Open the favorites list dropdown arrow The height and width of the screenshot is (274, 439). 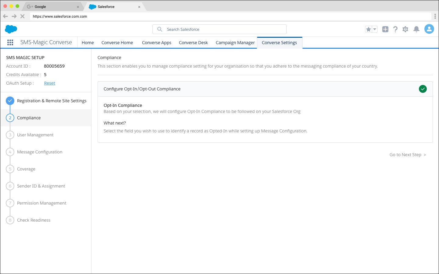[375, 29]
